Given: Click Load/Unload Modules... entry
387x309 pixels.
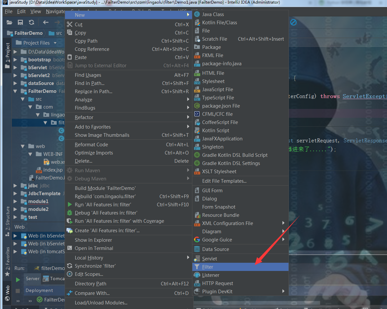Looking at the screenshot, I should tap(128, 302).
